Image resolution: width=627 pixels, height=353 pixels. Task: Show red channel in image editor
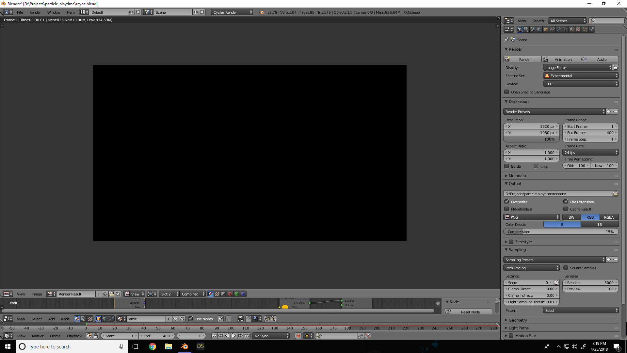pos(230,294)
